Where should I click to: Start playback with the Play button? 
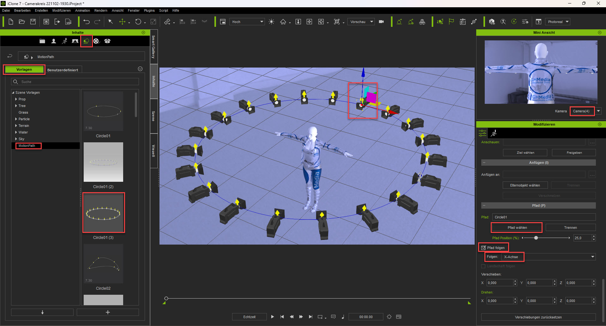tap(273, 317)
